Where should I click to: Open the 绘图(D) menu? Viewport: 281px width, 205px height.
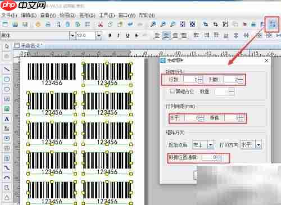coord(67,15)
